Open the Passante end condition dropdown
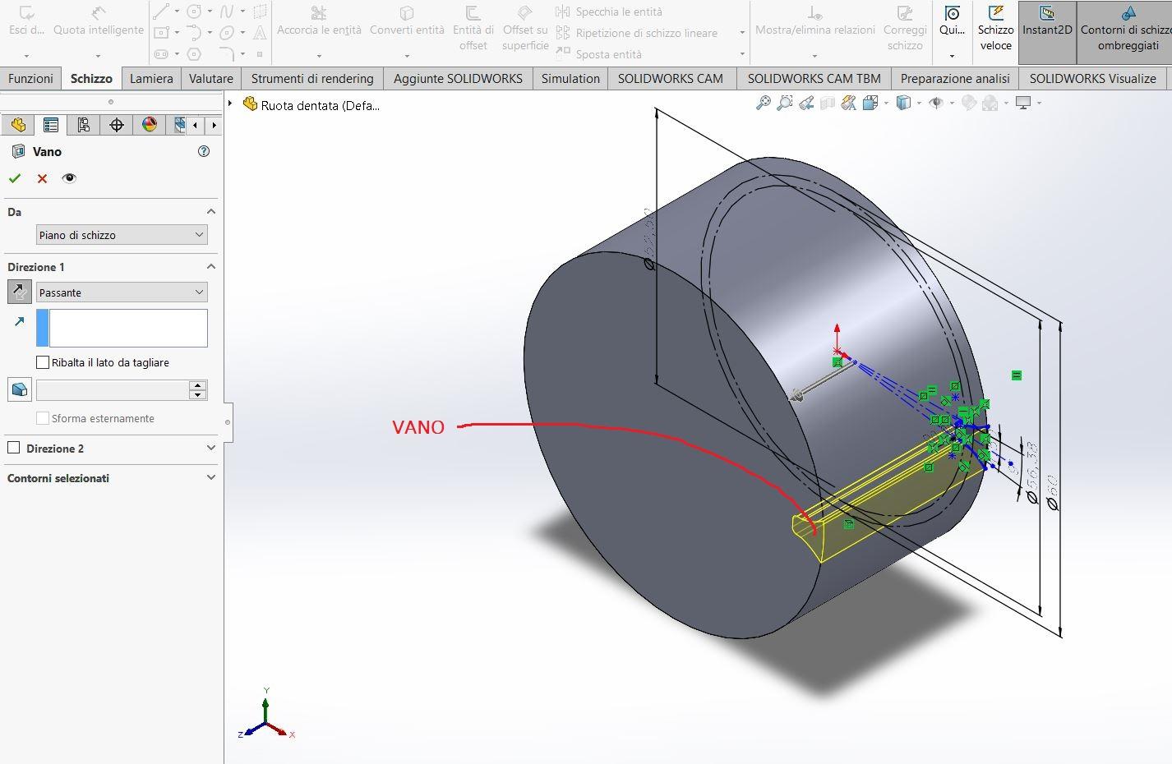 pyautogui.click(x=122, y=292)
